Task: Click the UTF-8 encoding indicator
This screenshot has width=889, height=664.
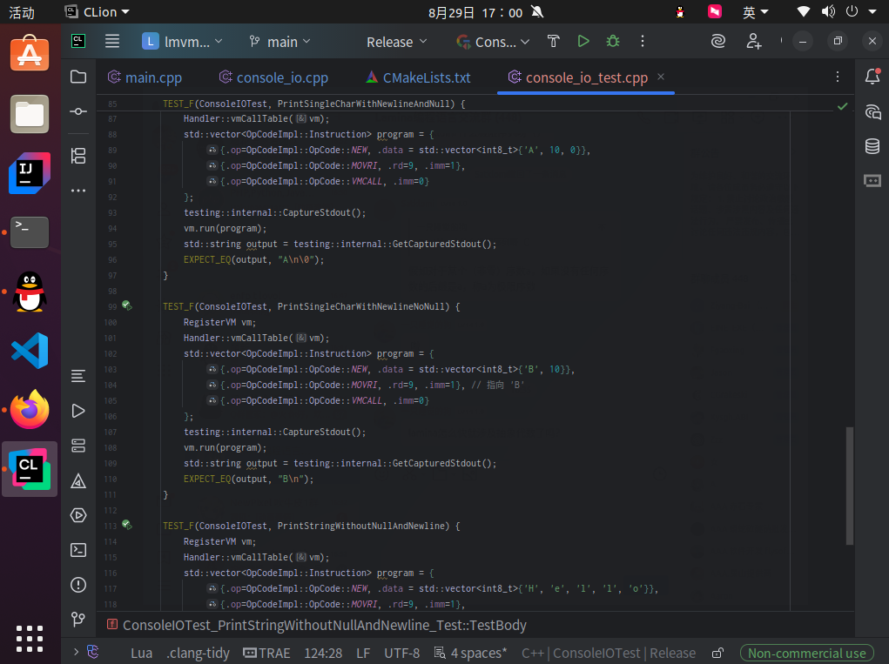Action: click(x=401, y=653)
